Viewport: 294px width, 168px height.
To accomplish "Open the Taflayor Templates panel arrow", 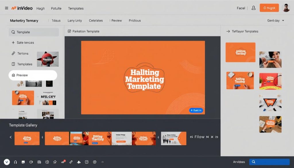I will click(228, 31).
